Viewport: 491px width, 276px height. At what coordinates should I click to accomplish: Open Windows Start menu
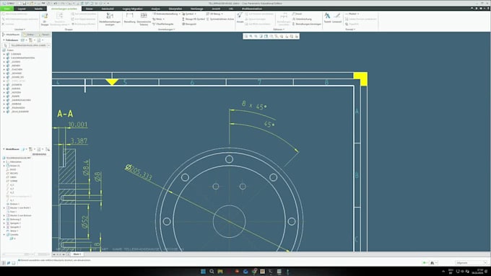click(203, 271)
